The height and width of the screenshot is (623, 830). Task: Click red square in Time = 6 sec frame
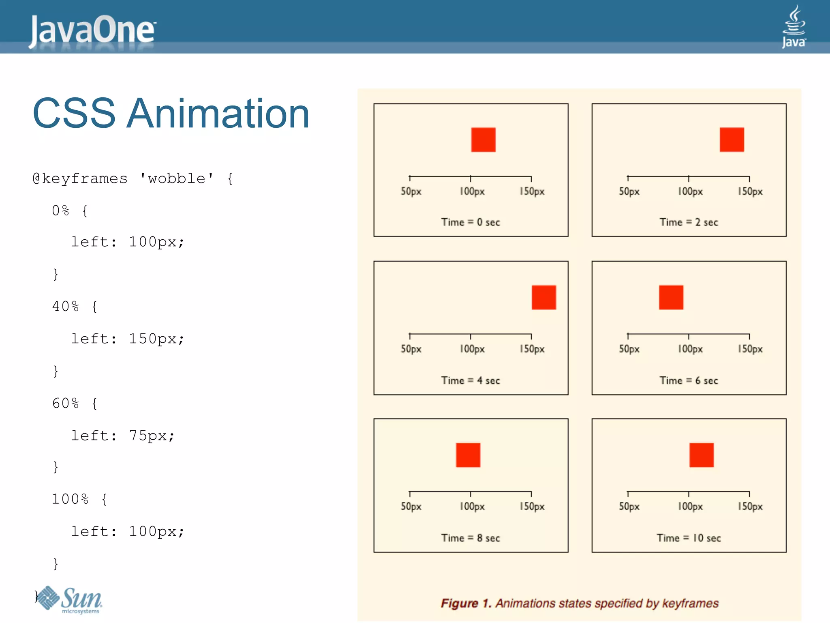[x=671, y=297]
